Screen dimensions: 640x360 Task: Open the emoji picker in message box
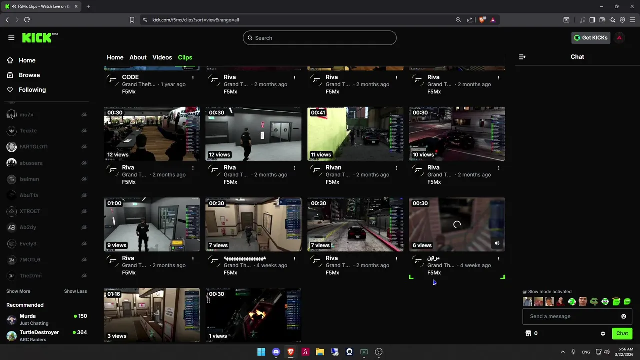[x=623, y=316]
